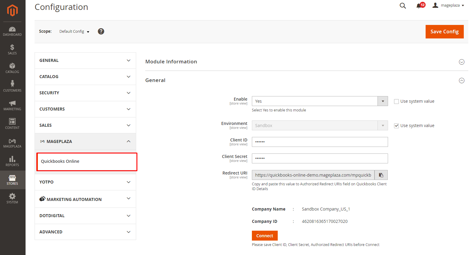Expand the Module Information section

click(307, 62)
